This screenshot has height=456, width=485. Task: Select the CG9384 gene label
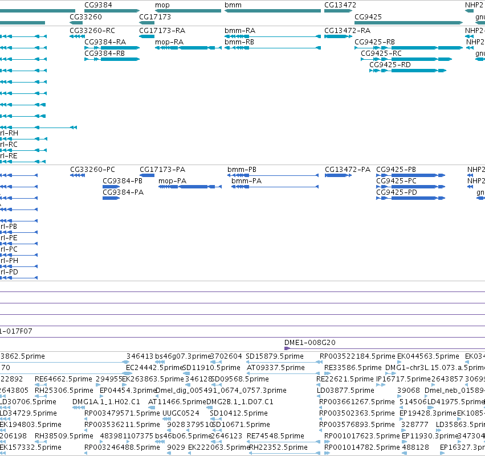(98, 5)
